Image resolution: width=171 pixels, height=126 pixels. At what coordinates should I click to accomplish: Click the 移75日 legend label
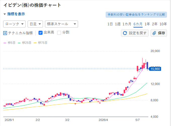click(42, 43)
